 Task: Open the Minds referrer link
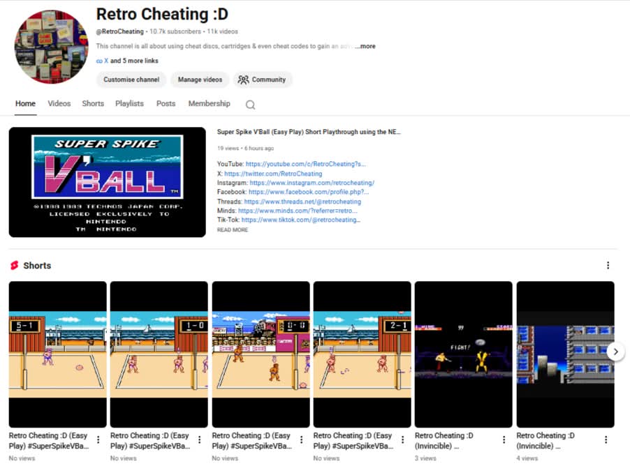coord(298,211)
